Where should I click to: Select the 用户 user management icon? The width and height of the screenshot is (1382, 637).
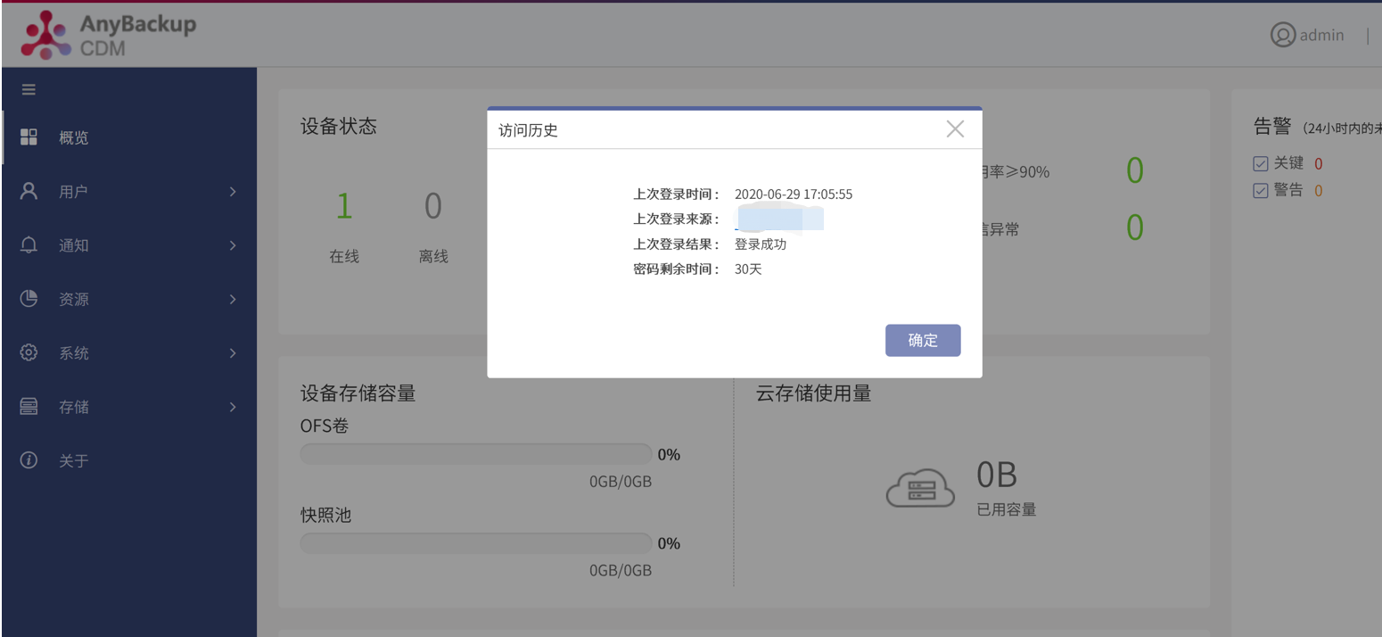pos(29,191)
